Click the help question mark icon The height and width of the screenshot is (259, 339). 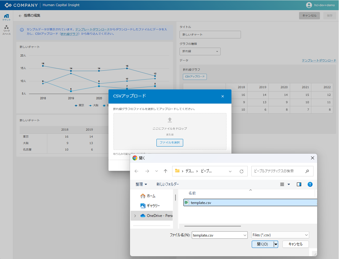(310, 184)
